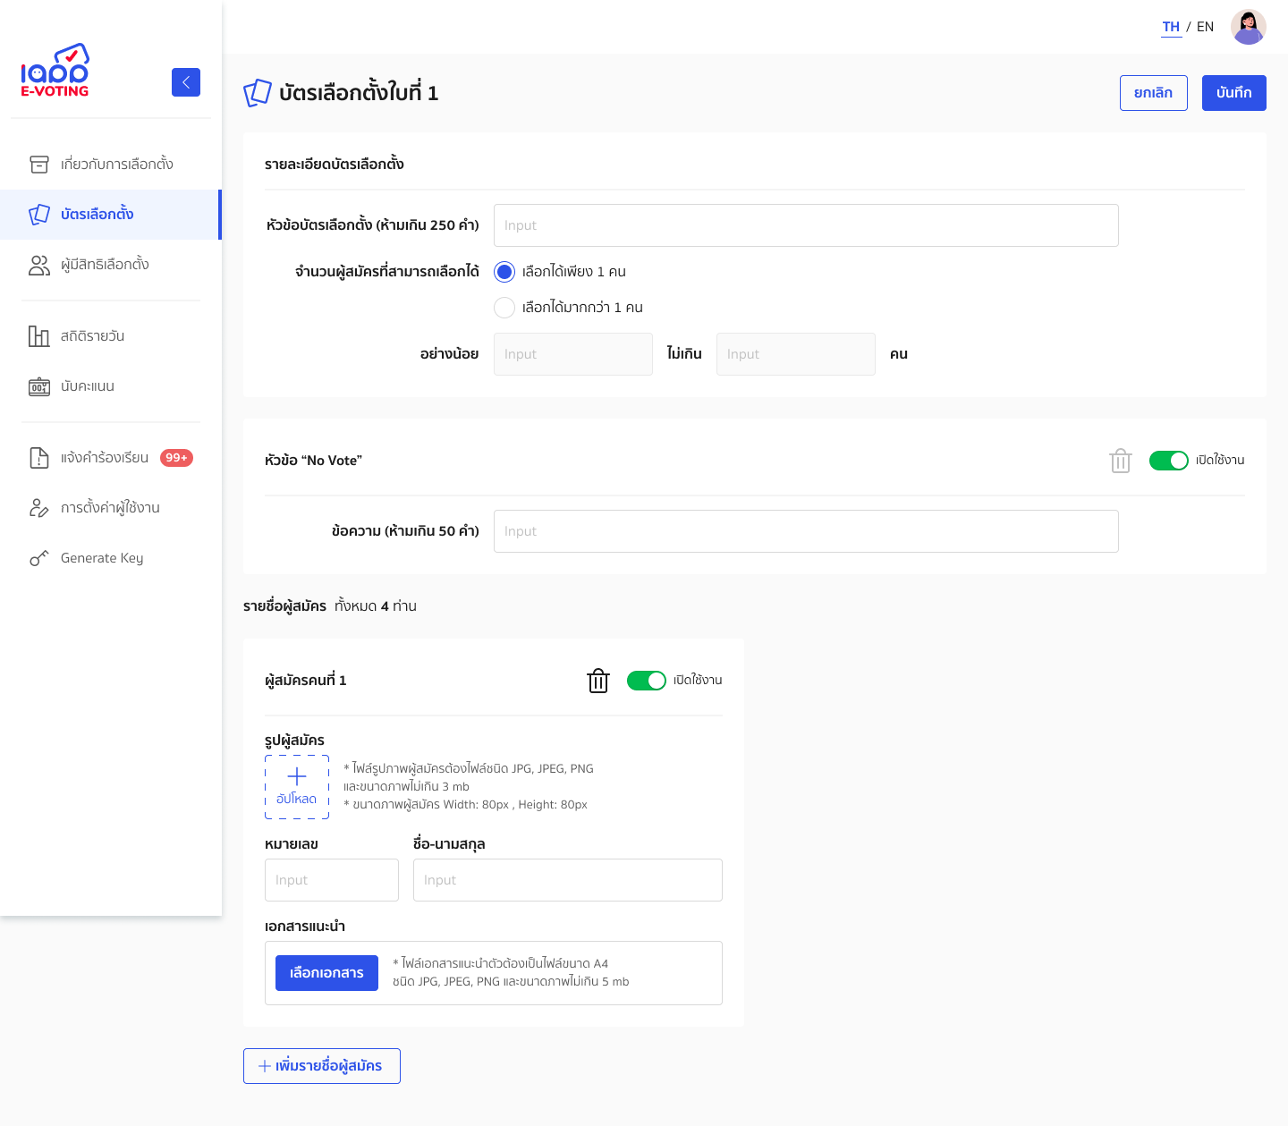Click the ยกเลิก cancel button
Viewport: 1288px width, 1126px height.
[x=1154, y=93]
